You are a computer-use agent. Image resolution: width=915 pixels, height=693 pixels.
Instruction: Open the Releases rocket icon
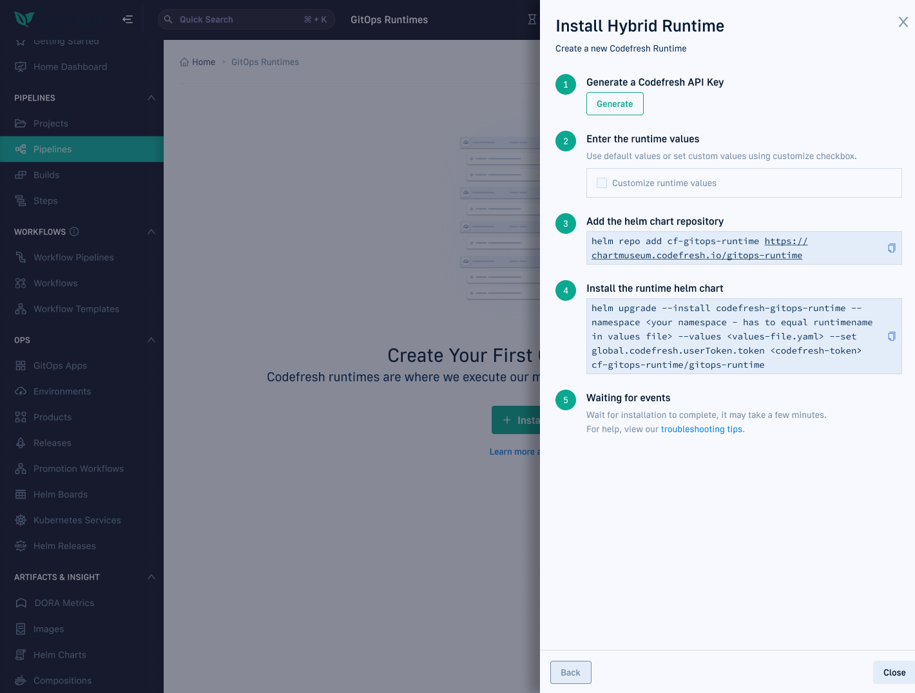tap(21, 443)
